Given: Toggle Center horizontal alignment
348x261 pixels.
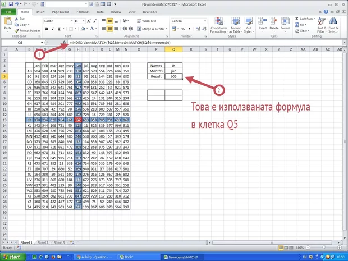Looking at the screenshot, I should 109,29.
